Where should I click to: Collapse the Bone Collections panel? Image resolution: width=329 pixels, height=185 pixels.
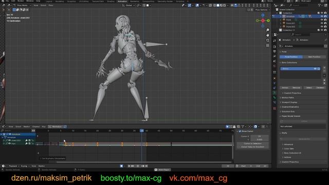point(289,63)
